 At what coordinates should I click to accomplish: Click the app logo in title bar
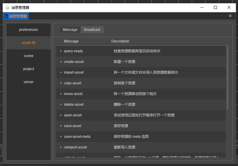tap(7, 8)
